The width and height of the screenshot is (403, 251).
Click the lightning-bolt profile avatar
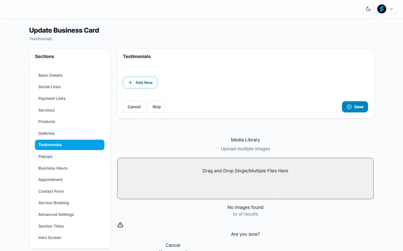point(382,9)
